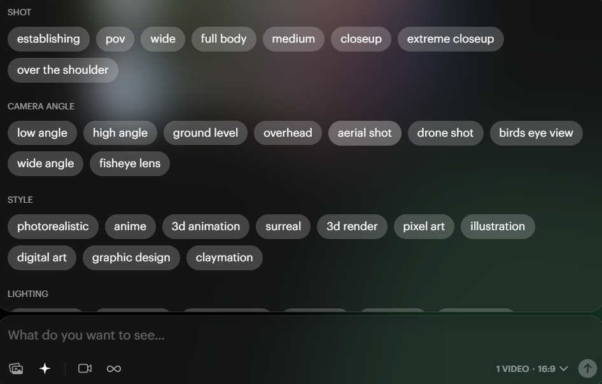The image size is (602, 384).
Task: Apply the '3d animation' style chip
Action: tap(206, 227)
